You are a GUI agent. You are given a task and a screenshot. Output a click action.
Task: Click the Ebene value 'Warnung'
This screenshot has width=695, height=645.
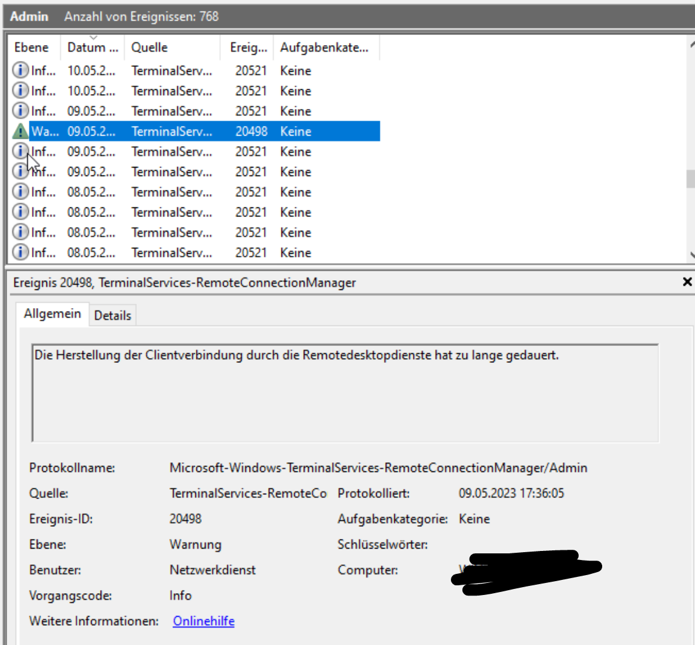point(195,544)
